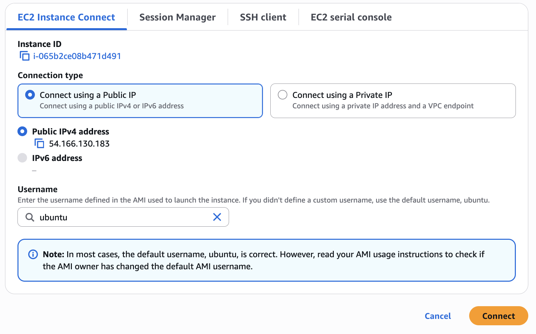The height and width of the screenshot is (334, 536).
Task: Click the magnifier icon in Username field
Action: tap(30, 217)
